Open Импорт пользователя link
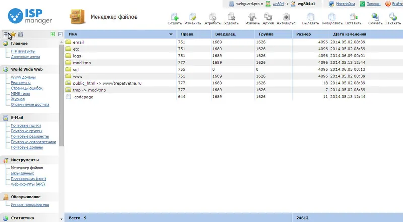Viewport: 403px width, 222px height. click(30, 205)
